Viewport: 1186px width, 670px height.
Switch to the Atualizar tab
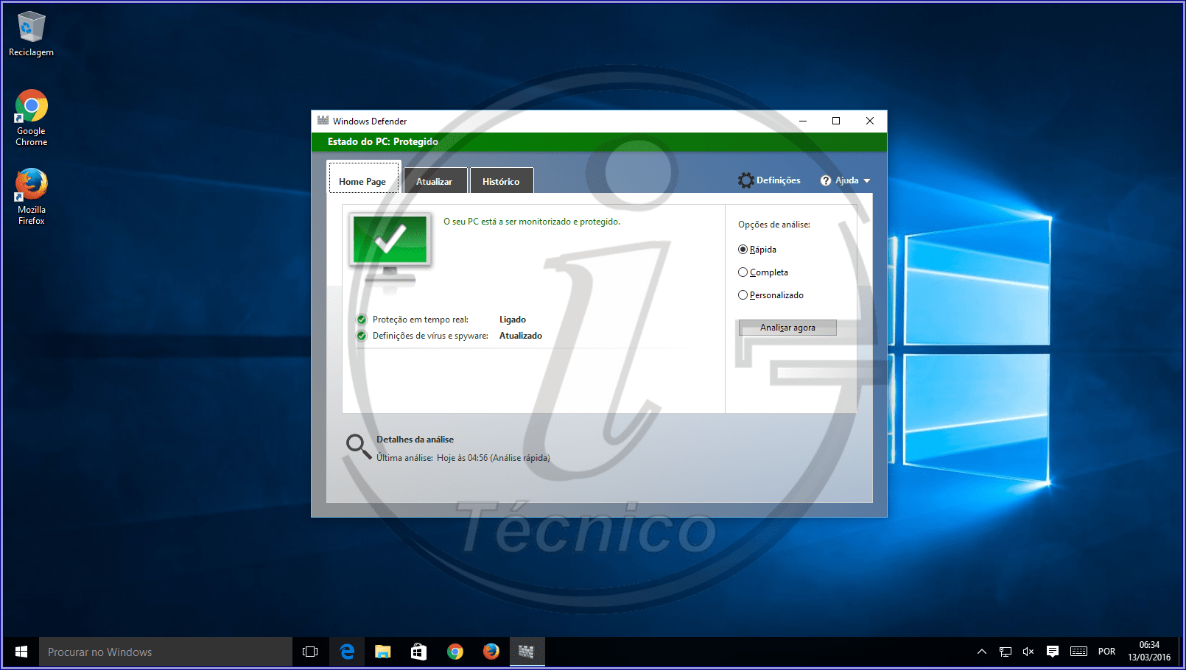[435, 180]
